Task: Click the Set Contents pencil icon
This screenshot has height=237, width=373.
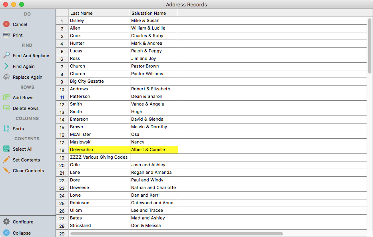Action: (6, 160)
